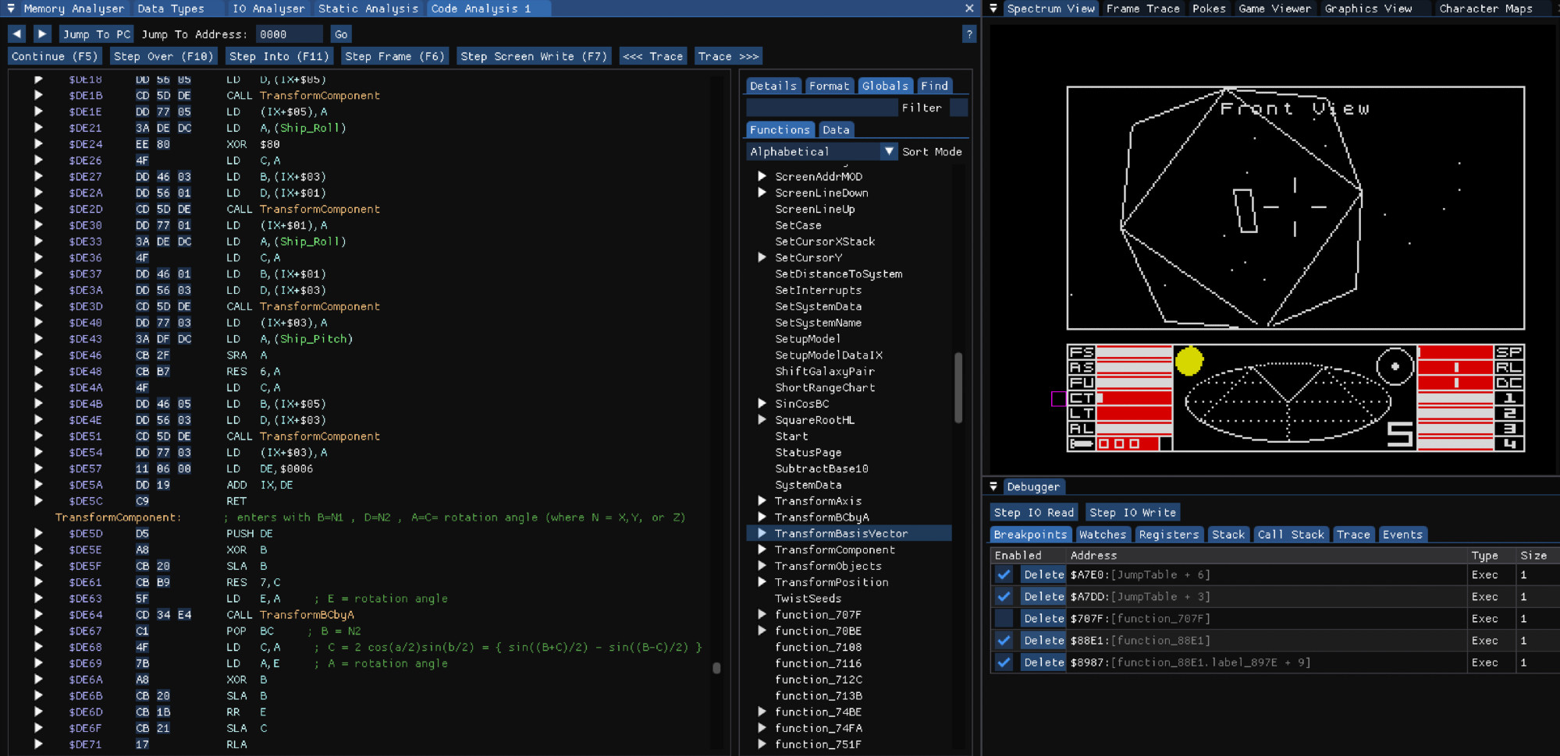The height and width of the screenshot is (756, 1560).
Task: Click the disassembly vertical scrollbar thumb
Action: tap(716, 668)
